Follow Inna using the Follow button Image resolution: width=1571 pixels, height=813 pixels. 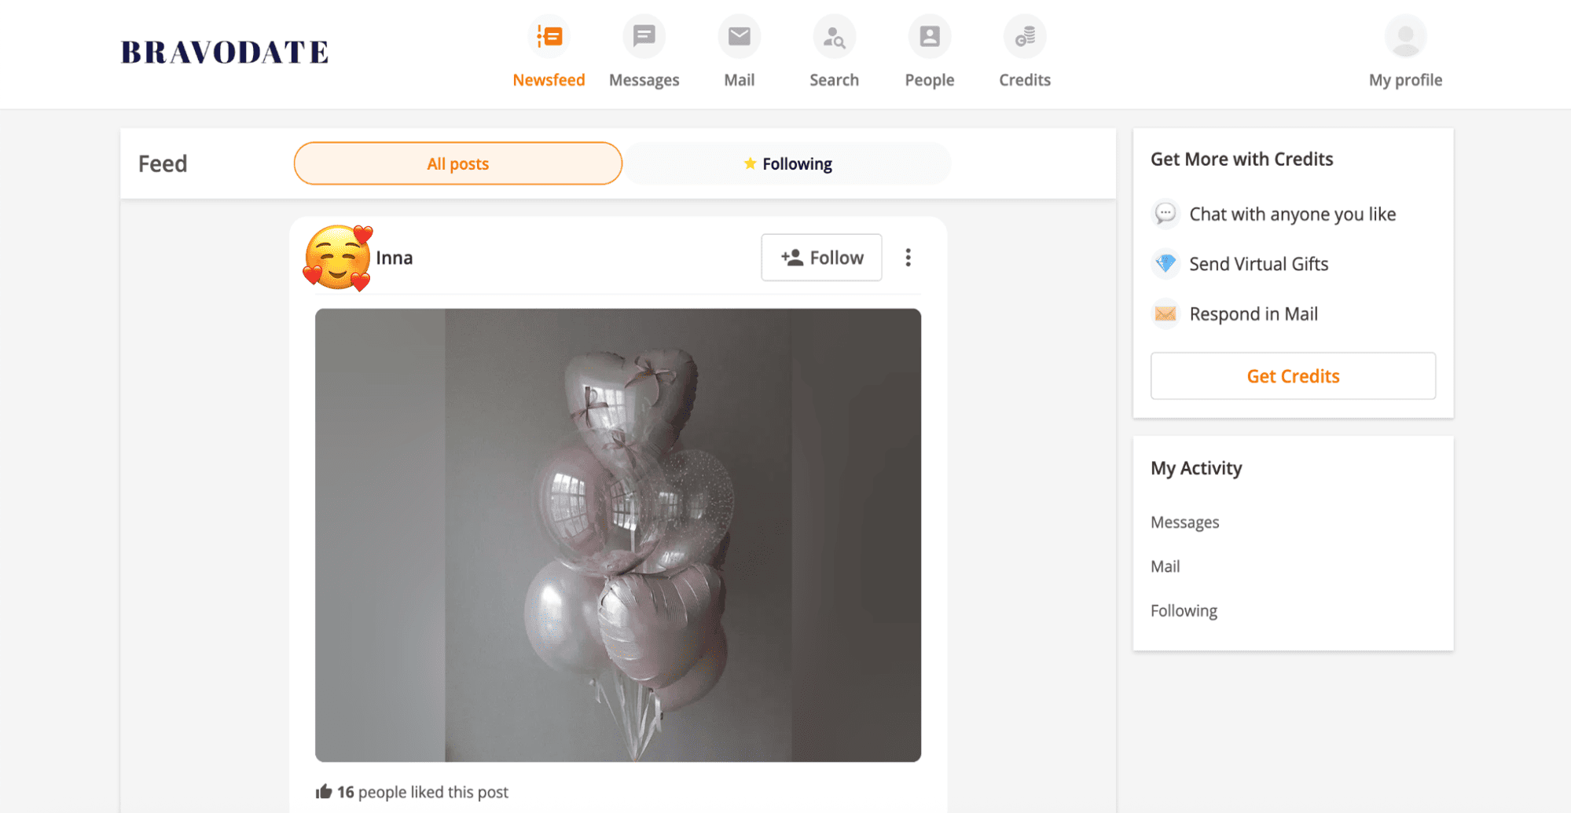(x=820, y=257)
